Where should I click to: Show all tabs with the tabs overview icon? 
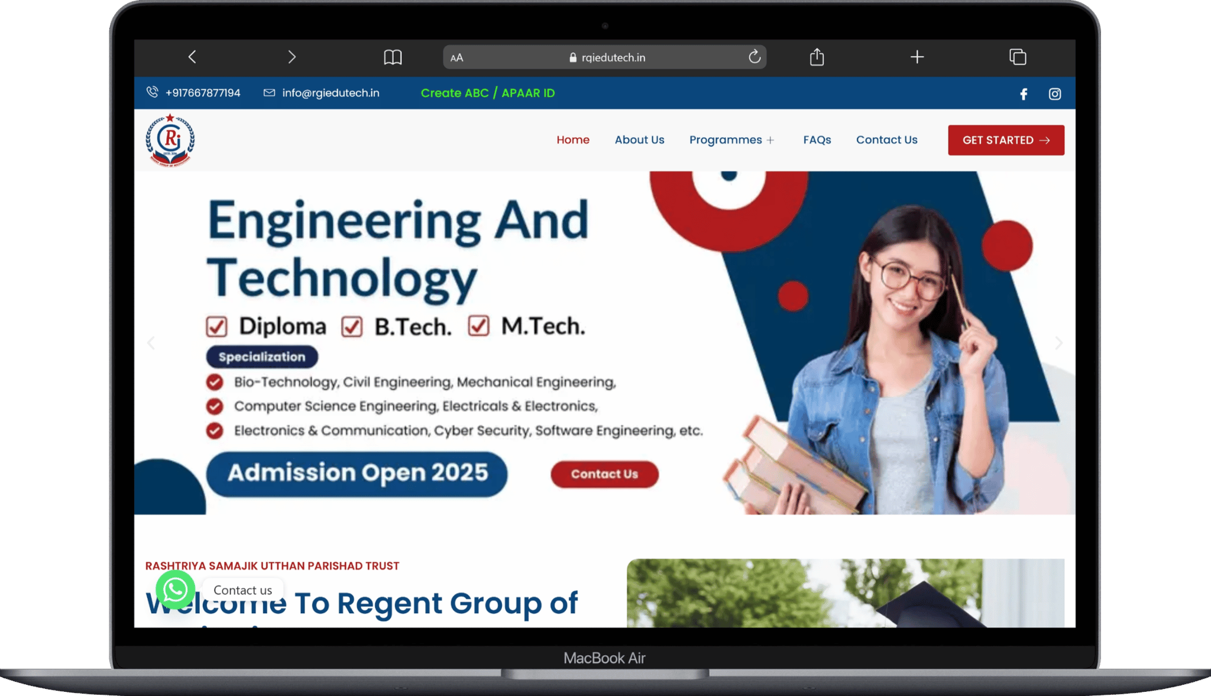tap(1018, 57)
